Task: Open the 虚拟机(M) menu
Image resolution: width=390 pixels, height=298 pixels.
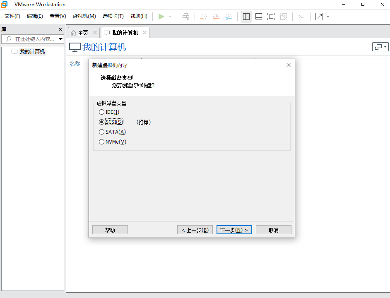Action: coord(84,16)
